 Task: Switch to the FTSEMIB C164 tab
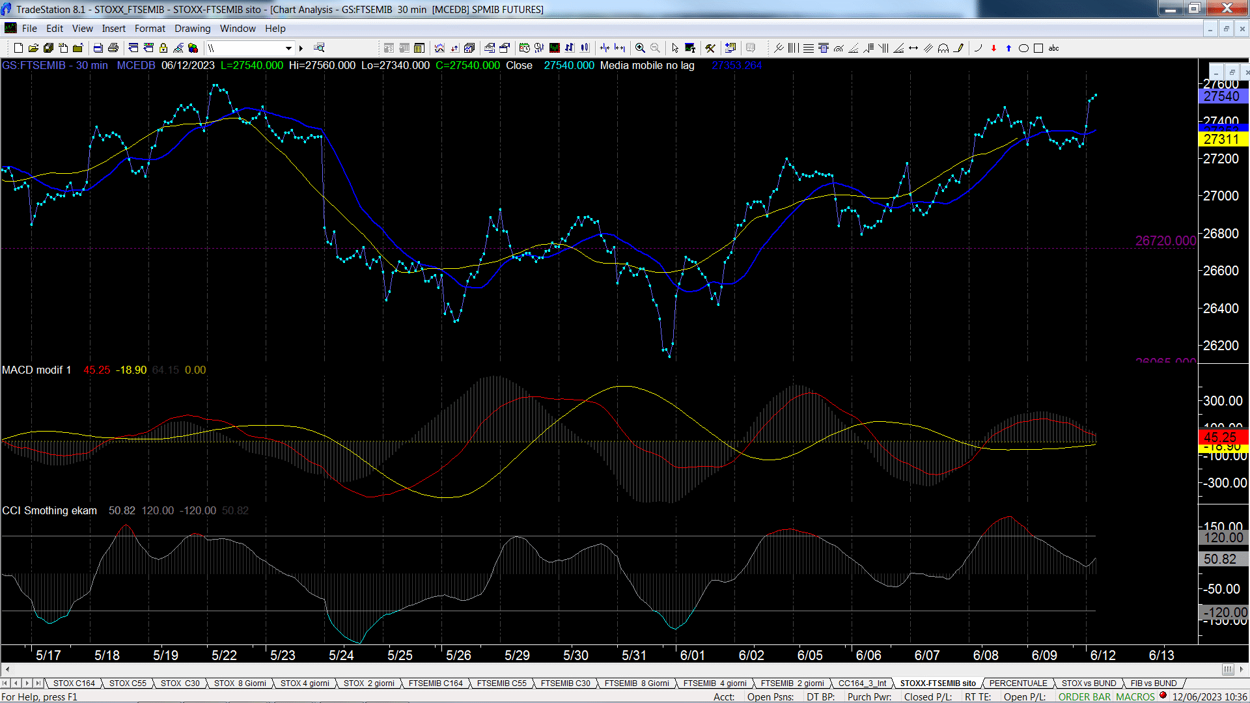pyautogui.click(x=436, y=683)
